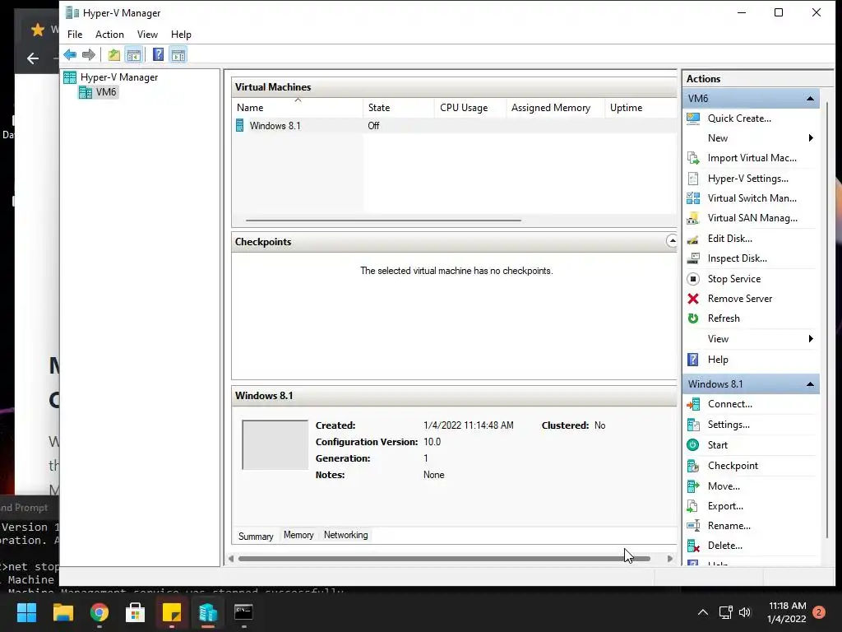Screen dimensions: 842x632
Task: Sort by the State column header
Action: [399, 108]
